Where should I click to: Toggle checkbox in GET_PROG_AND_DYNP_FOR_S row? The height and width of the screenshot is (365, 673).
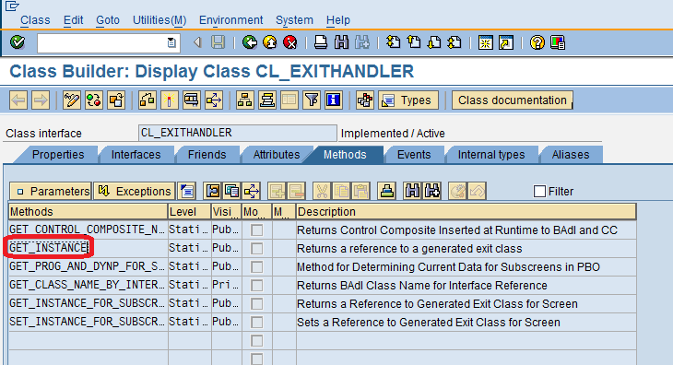click(x=256, y=267)
